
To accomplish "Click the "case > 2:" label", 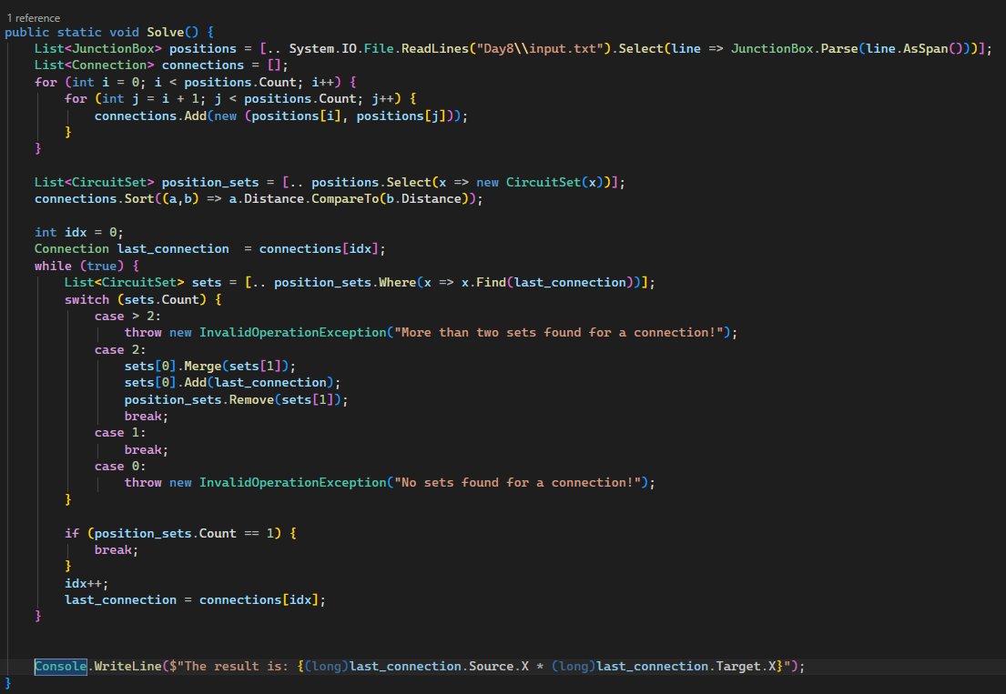I will [x=127, y=316].
